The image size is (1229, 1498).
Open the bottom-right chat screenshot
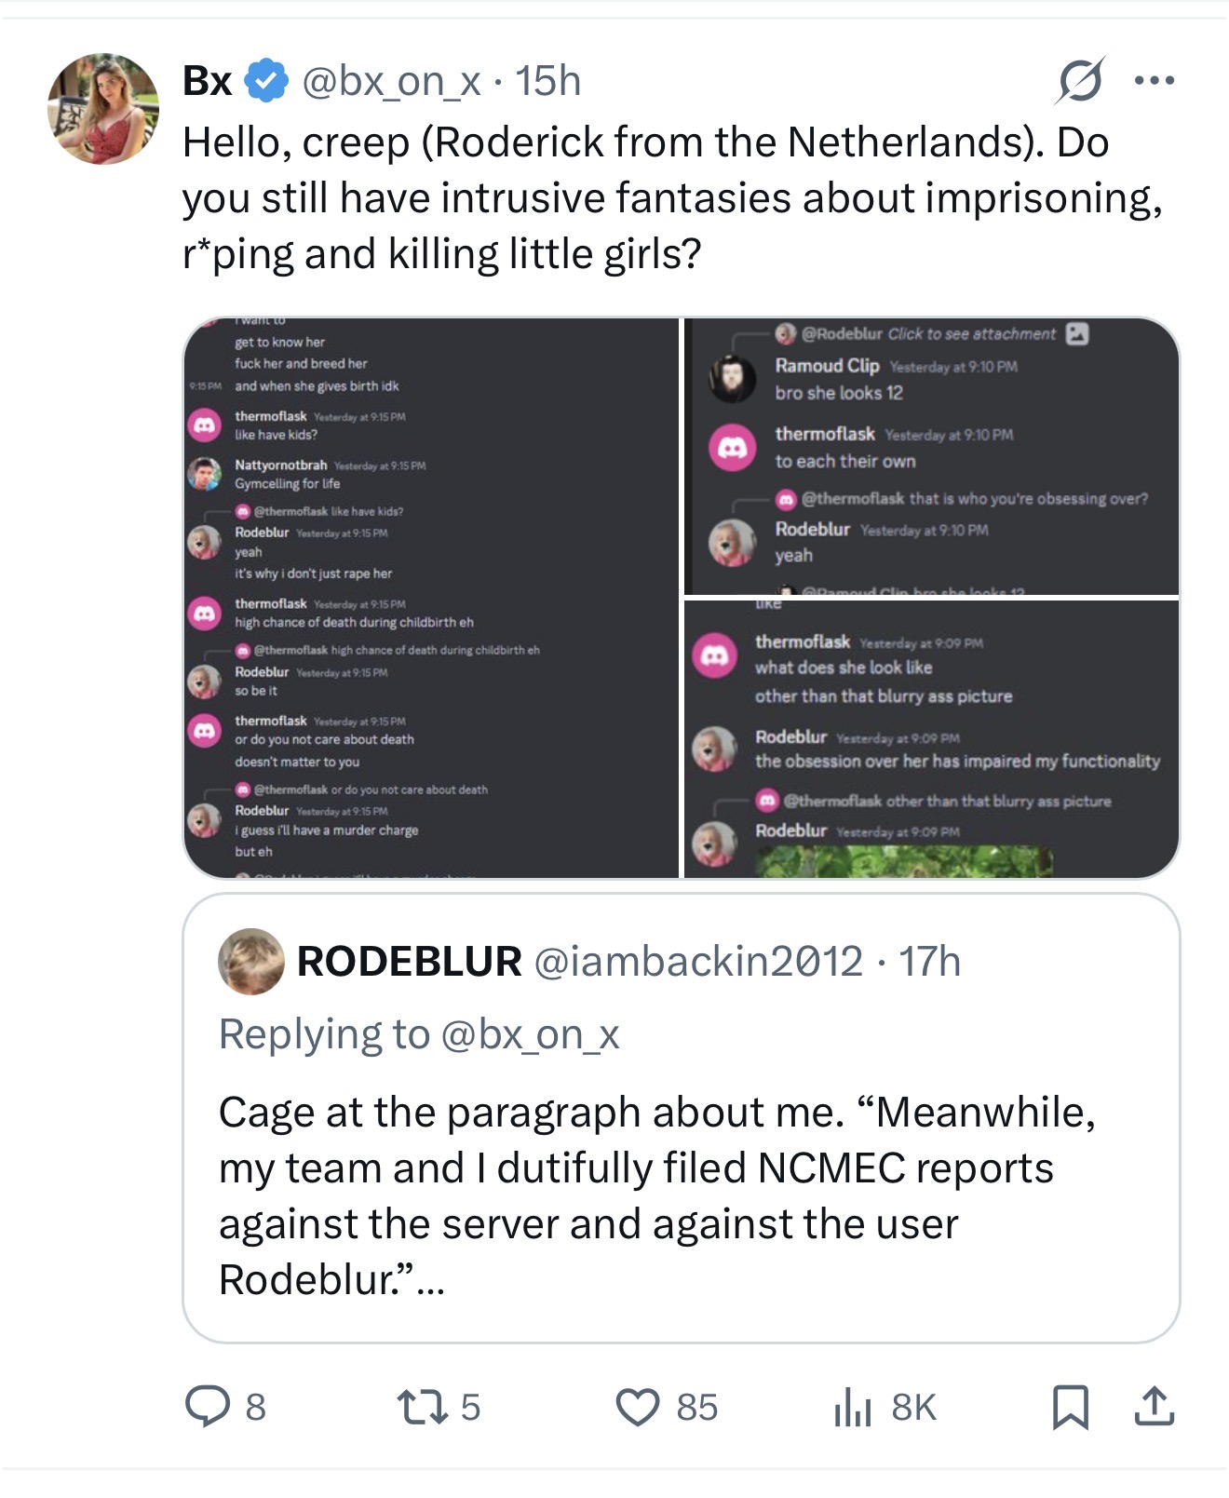coord(931,738)
